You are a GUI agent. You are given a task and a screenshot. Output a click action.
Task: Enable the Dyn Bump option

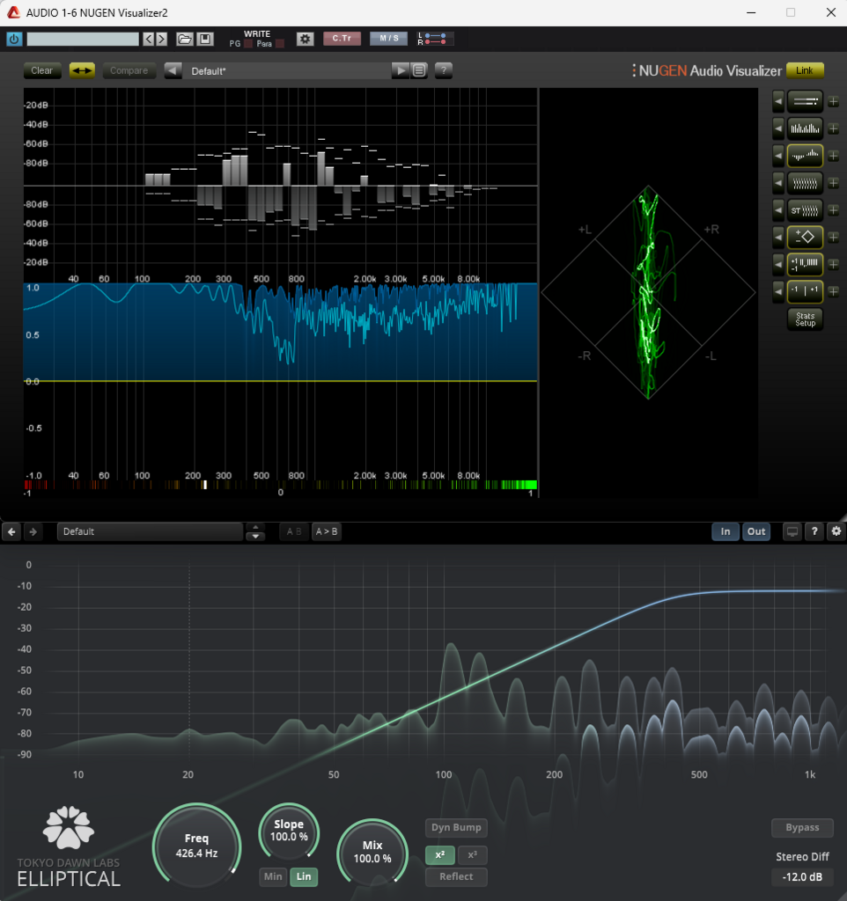pyautogui.click(x=457, y=827)
